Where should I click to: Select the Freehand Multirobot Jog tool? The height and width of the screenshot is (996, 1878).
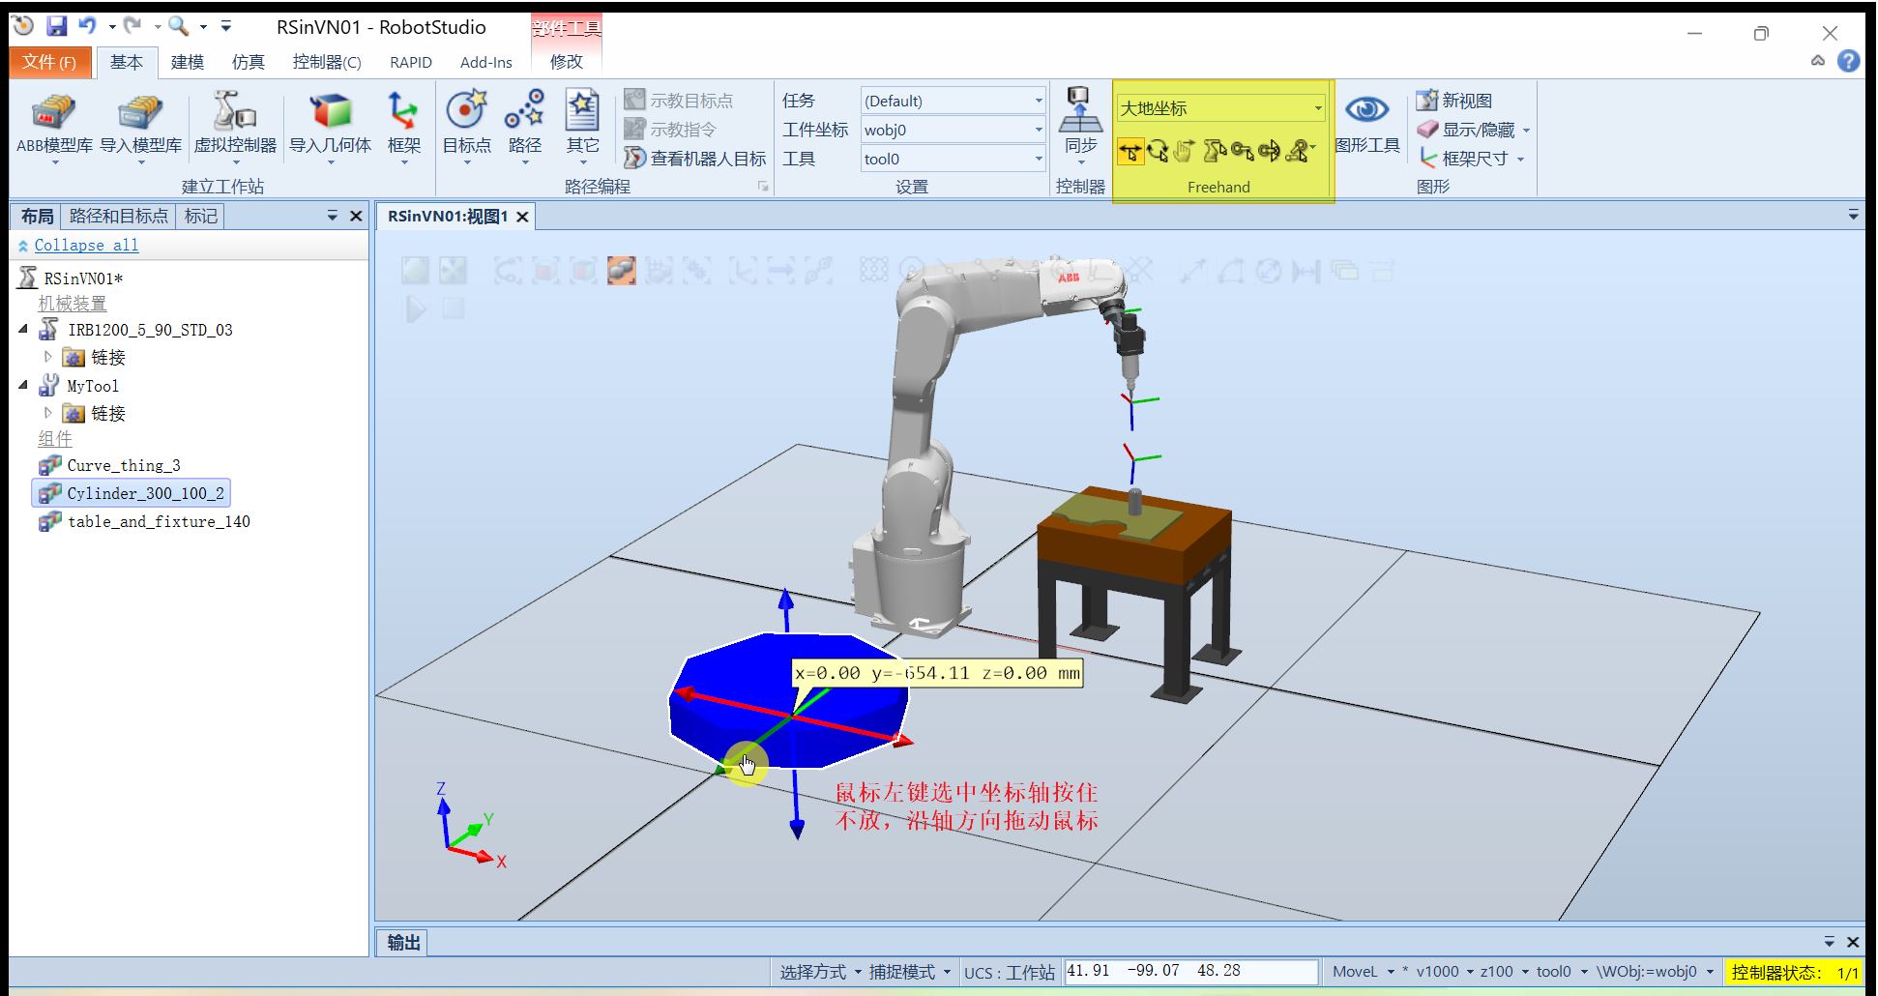point(1298,151)
